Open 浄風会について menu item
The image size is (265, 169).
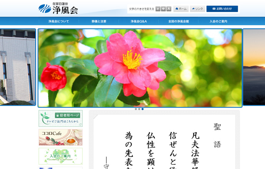[59, 21]
